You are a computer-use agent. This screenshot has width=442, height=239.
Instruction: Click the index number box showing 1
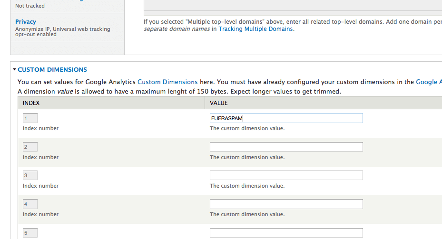pyautogui.click(x=30, y=118)
